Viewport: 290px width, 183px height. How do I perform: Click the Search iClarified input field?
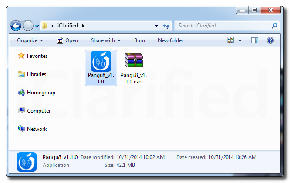222,26
